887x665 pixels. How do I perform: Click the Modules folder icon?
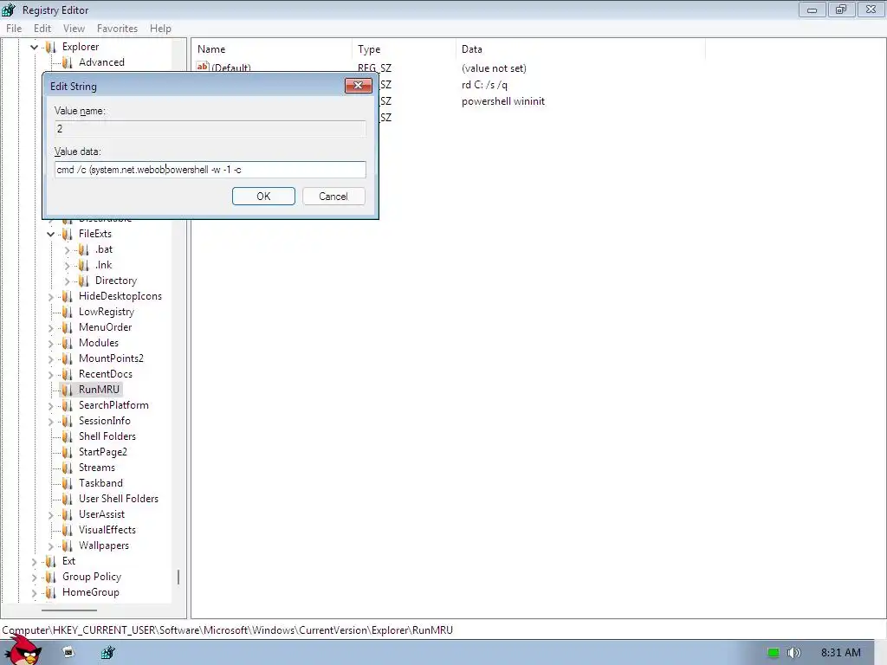[x=67, y=343]
